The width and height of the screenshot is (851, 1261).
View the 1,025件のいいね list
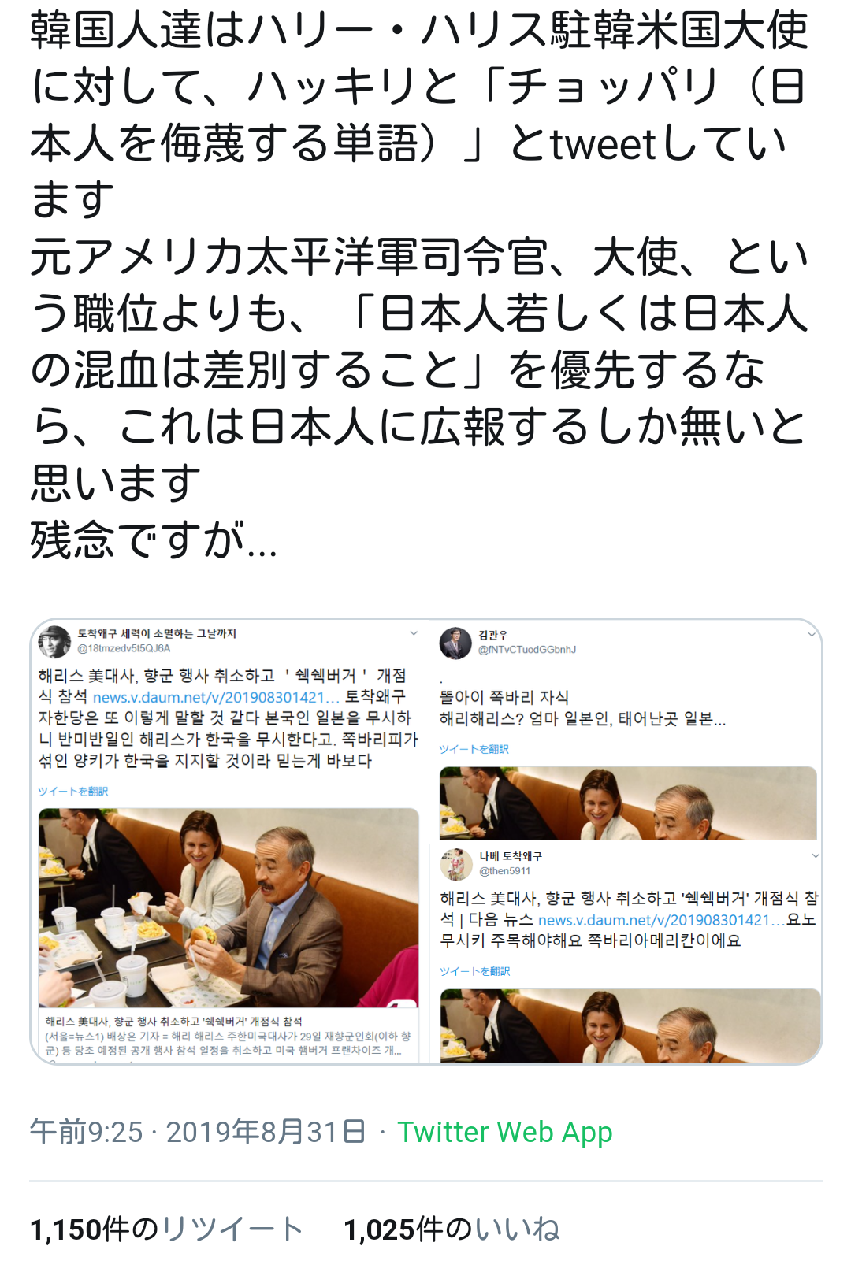[452, 1229]
